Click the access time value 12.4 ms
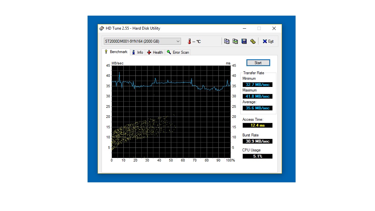The width and height of the screenshot is (375, 211). [x=257, y=125]
